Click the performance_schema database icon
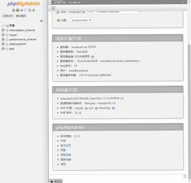The width and height of the screenshot is (191, 183). tap(7, 40)
